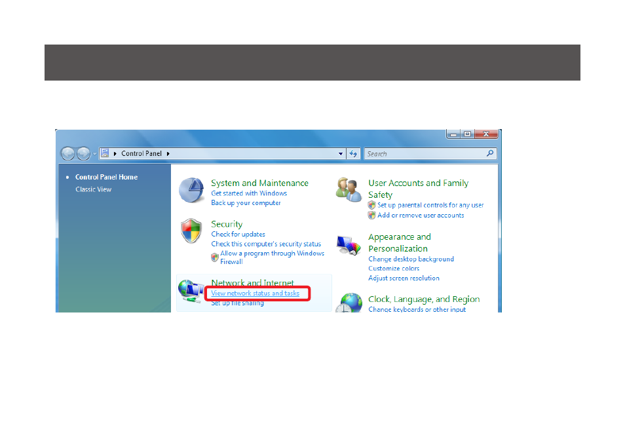Open Control Panel Home in sidebar
This screenshot has width=625, height=435.
(106, 177)
